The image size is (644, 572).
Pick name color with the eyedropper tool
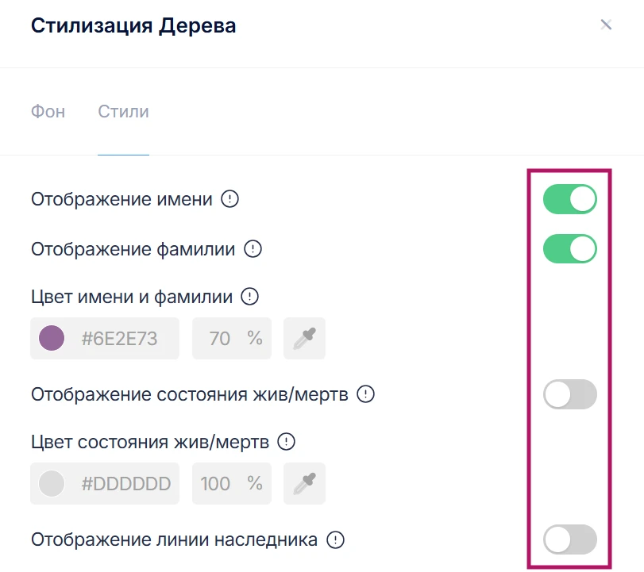click(305, 339)
